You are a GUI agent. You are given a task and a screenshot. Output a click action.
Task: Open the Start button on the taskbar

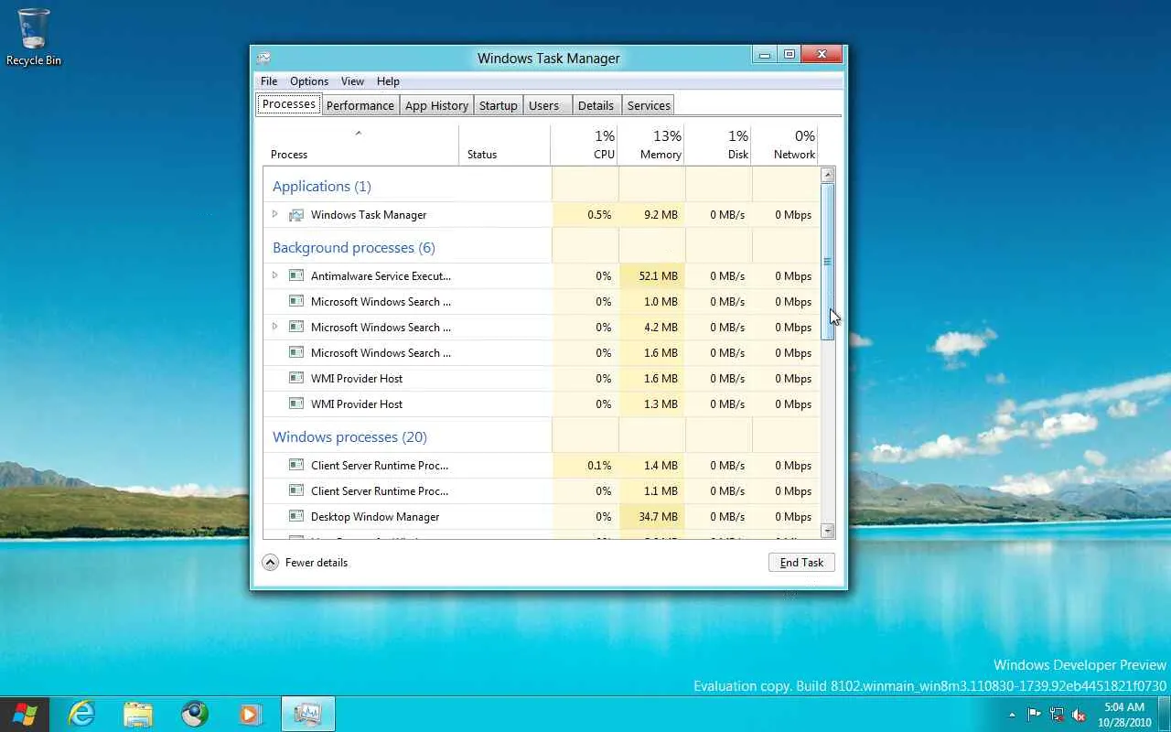click(25, 714)
